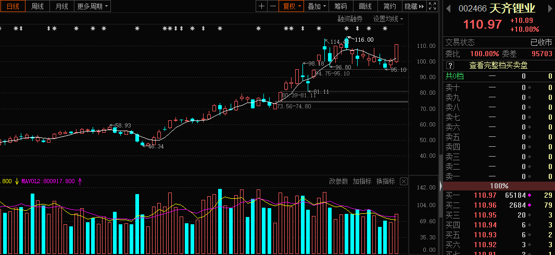Click the 73.56-74.80 gap annotation

(x=294, y=106)
